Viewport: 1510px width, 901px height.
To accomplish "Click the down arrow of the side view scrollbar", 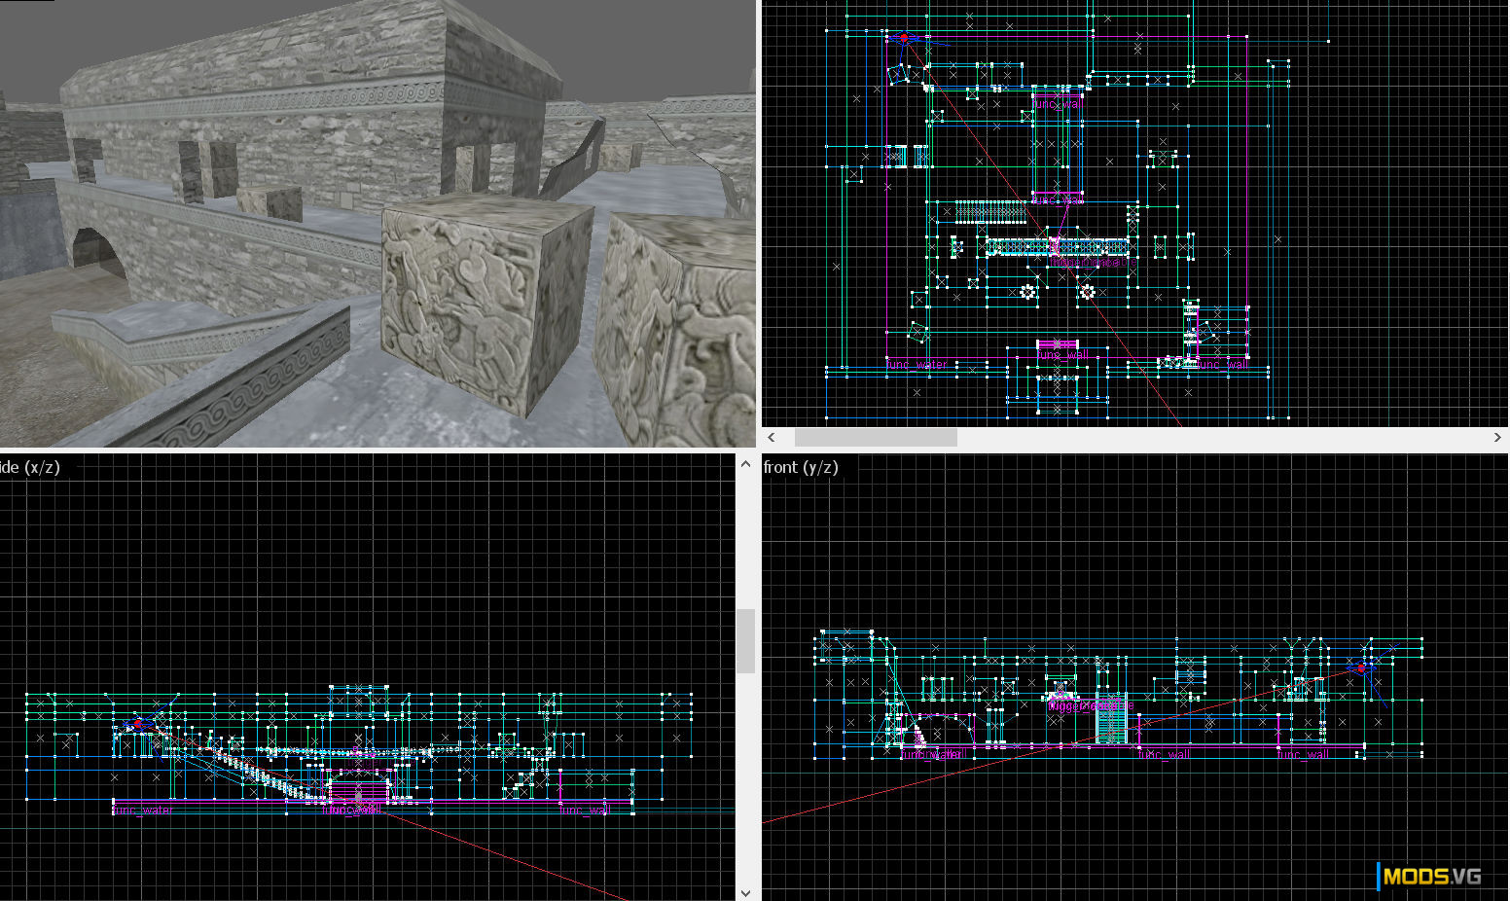I will pyautogui.click(x=745, y=892).
